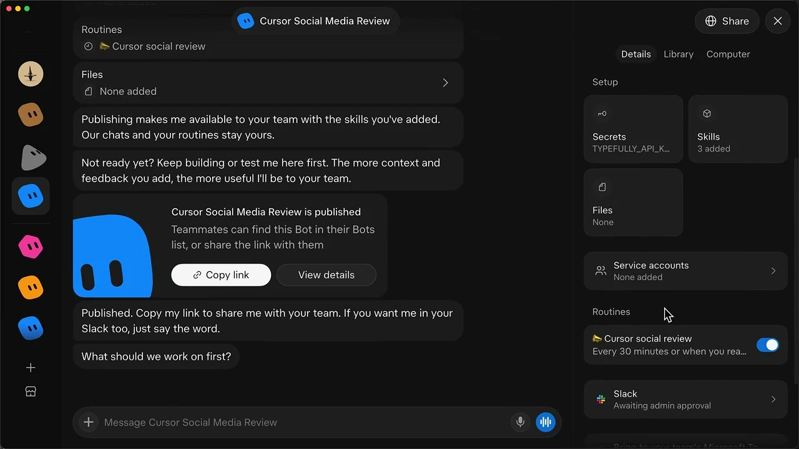Expand the Files row chevron in the chat

445,83
